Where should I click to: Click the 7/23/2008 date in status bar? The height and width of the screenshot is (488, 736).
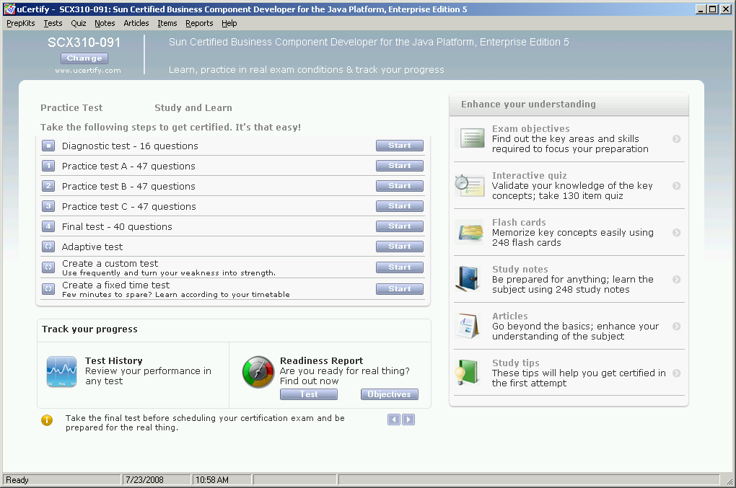point(144,480)
